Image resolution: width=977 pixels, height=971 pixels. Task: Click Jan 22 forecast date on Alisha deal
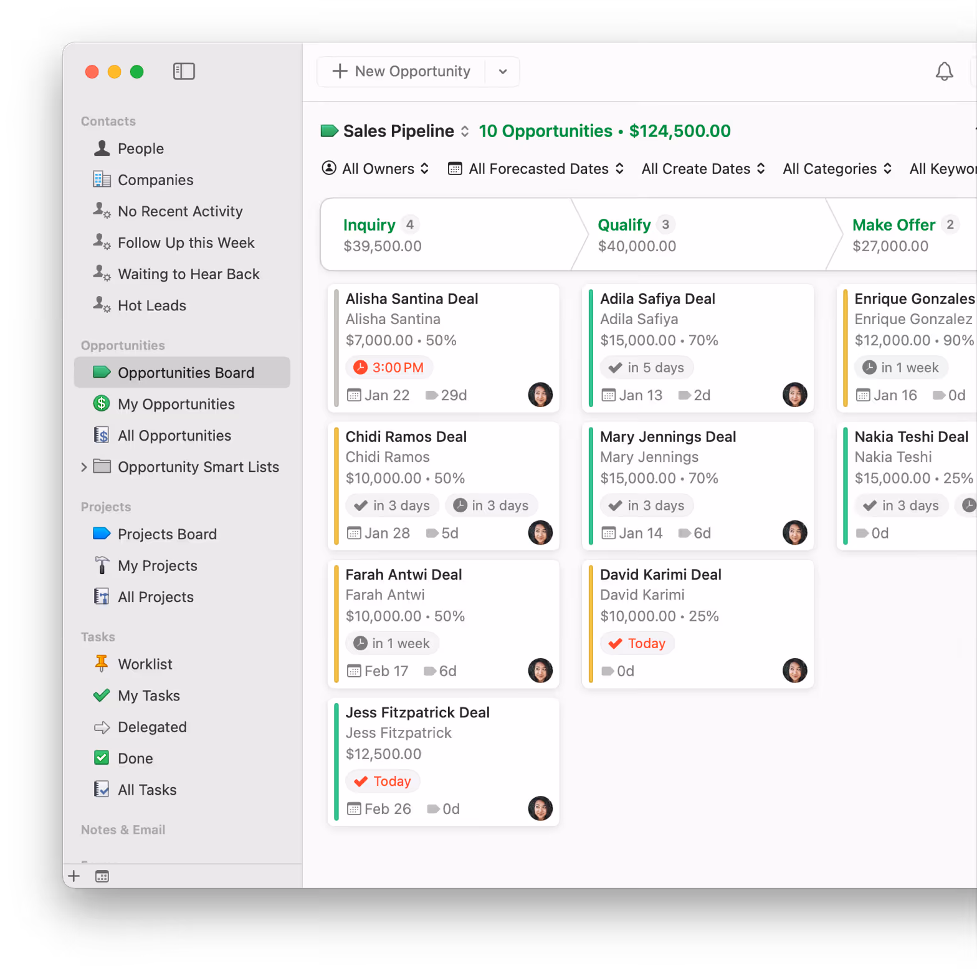click(378, 395)
